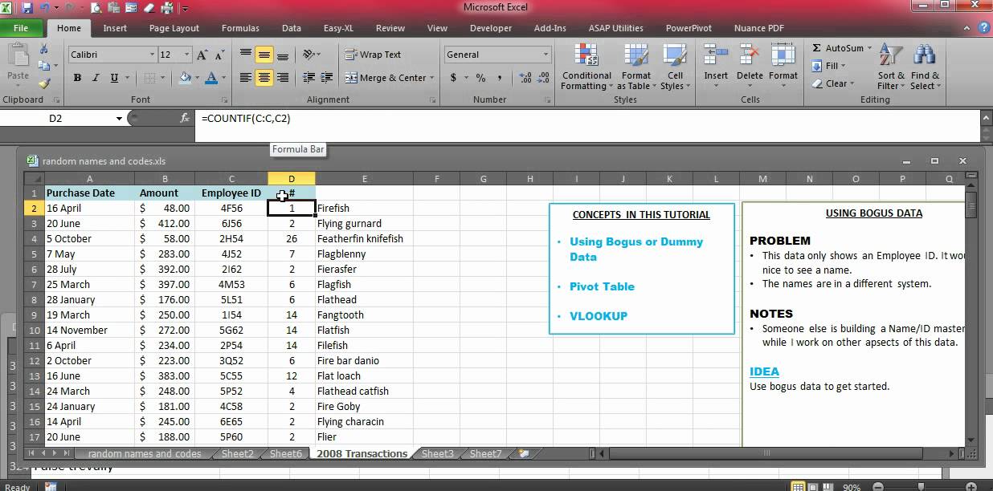Select the 2008 Transactions sheet tab

tap(361, 453)
